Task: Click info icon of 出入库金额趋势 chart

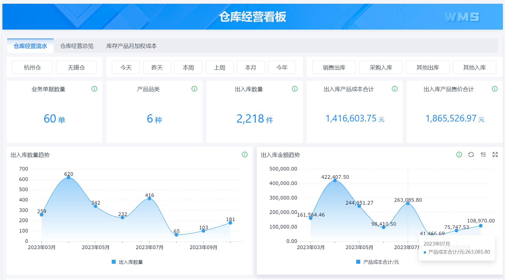Action: click(459, 155)
